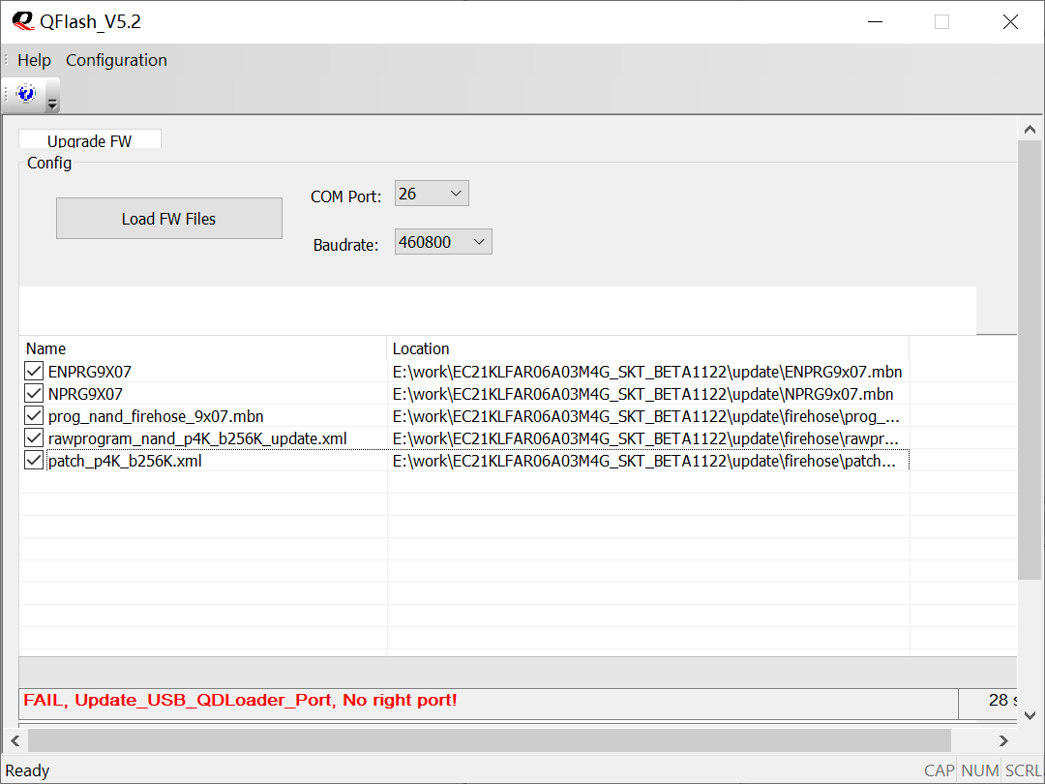Minimize the QFlash window
The width and height of the screenshot is (1045, 784).
pos(875,22)
